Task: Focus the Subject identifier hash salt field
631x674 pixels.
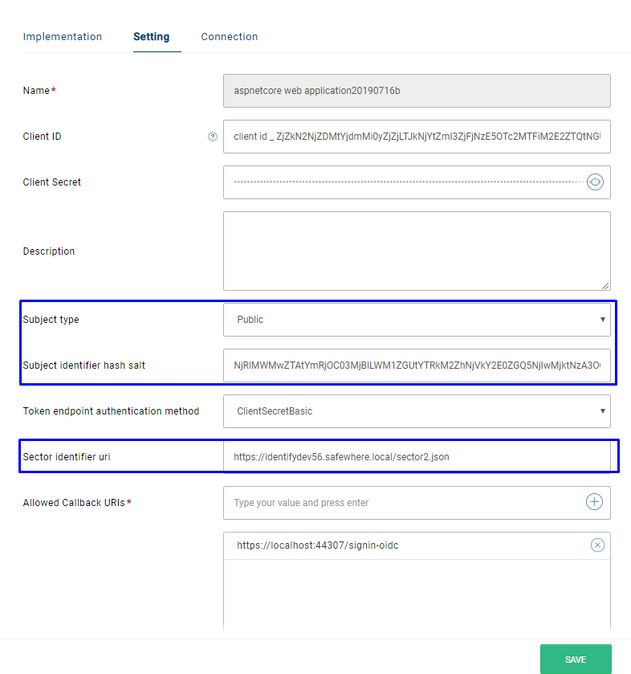Action: 417,366
